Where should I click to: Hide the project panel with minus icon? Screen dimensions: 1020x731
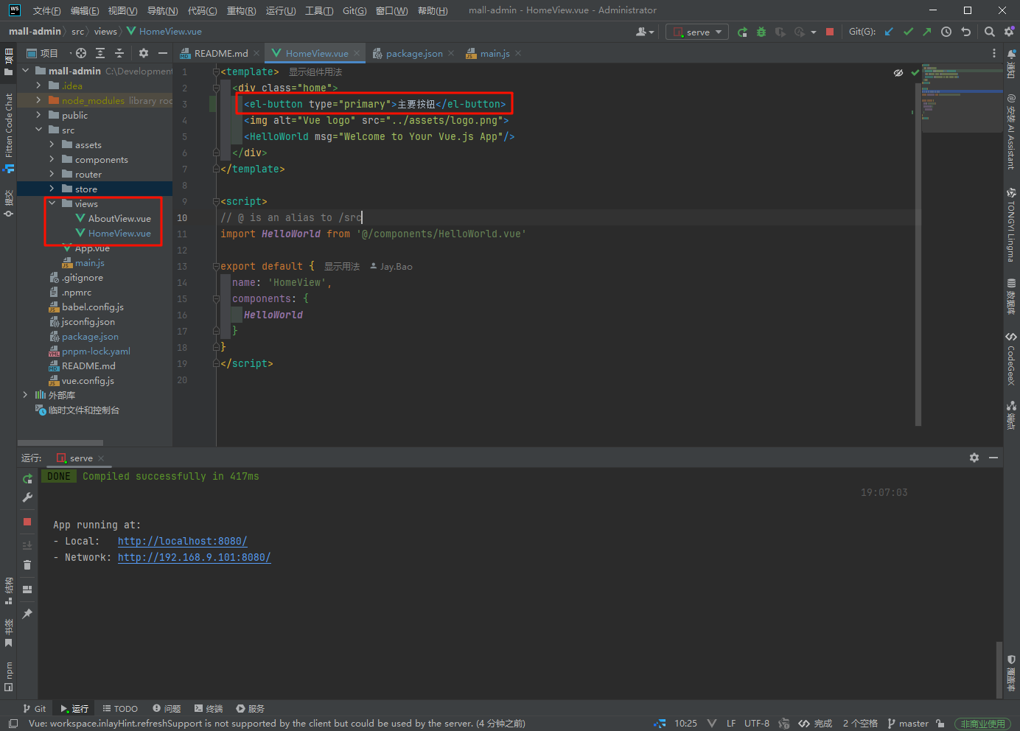click(163, 53)
